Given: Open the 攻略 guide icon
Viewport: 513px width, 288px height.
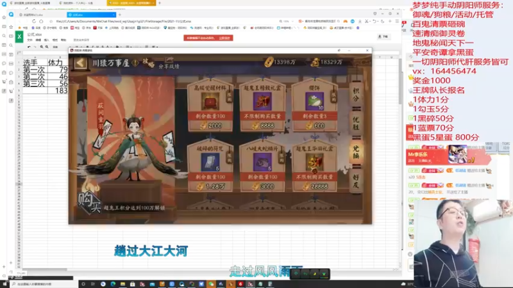Looking at the screenshot, I should [148, 63].
